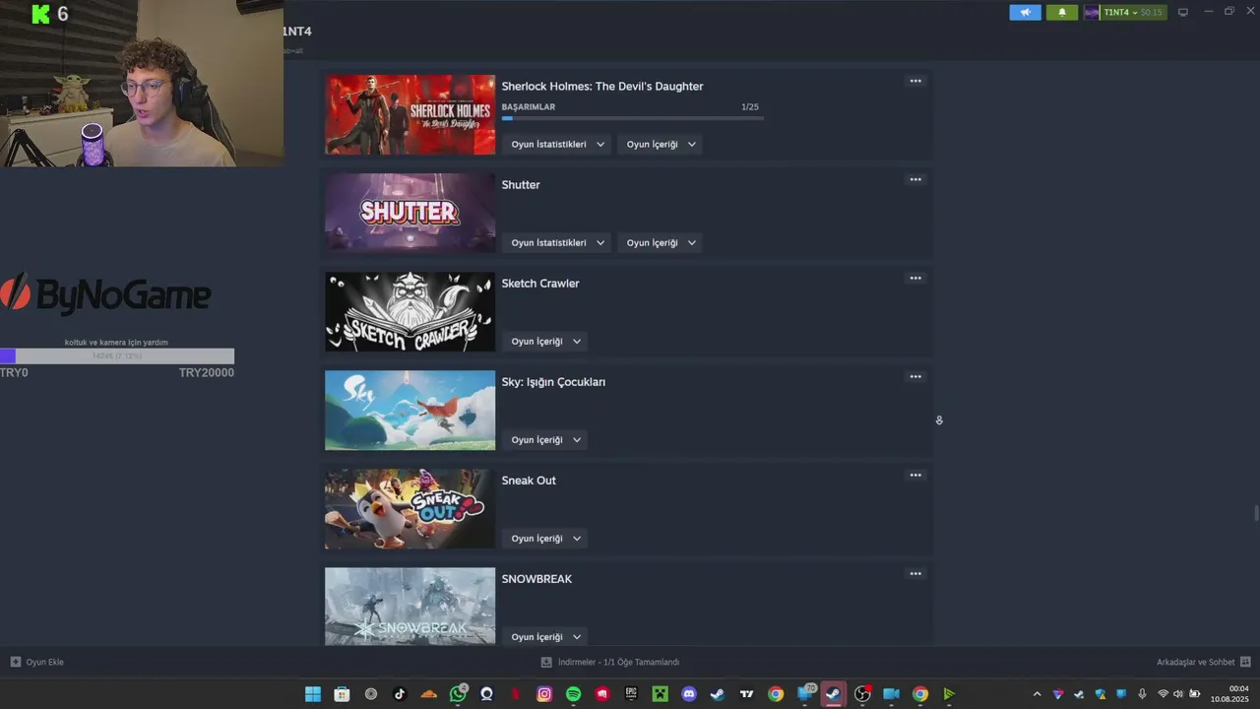
Task: Open Minecraft from the taskbar
Action: [x=661, y=694]
